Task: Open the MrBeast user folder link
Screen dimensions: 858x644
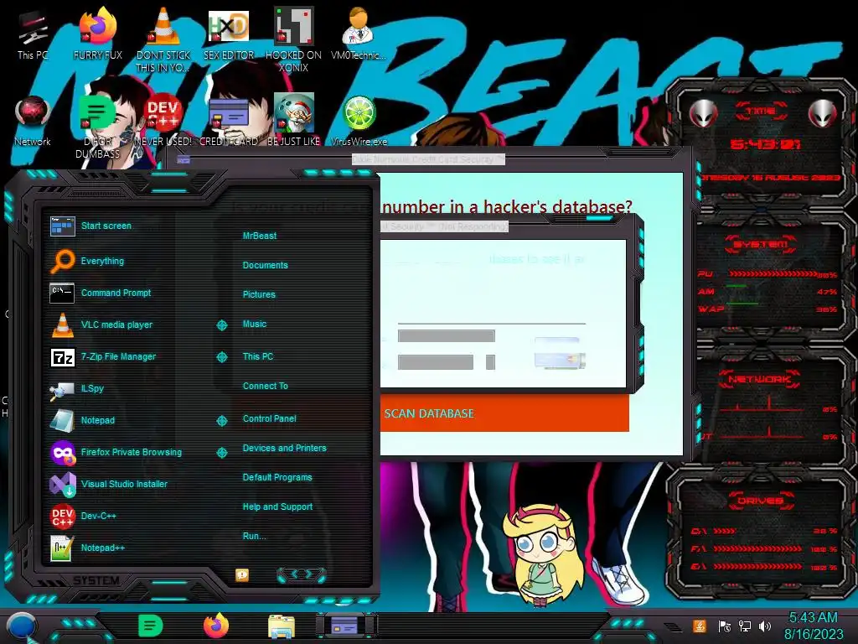Action: click(x=260, y=236)
